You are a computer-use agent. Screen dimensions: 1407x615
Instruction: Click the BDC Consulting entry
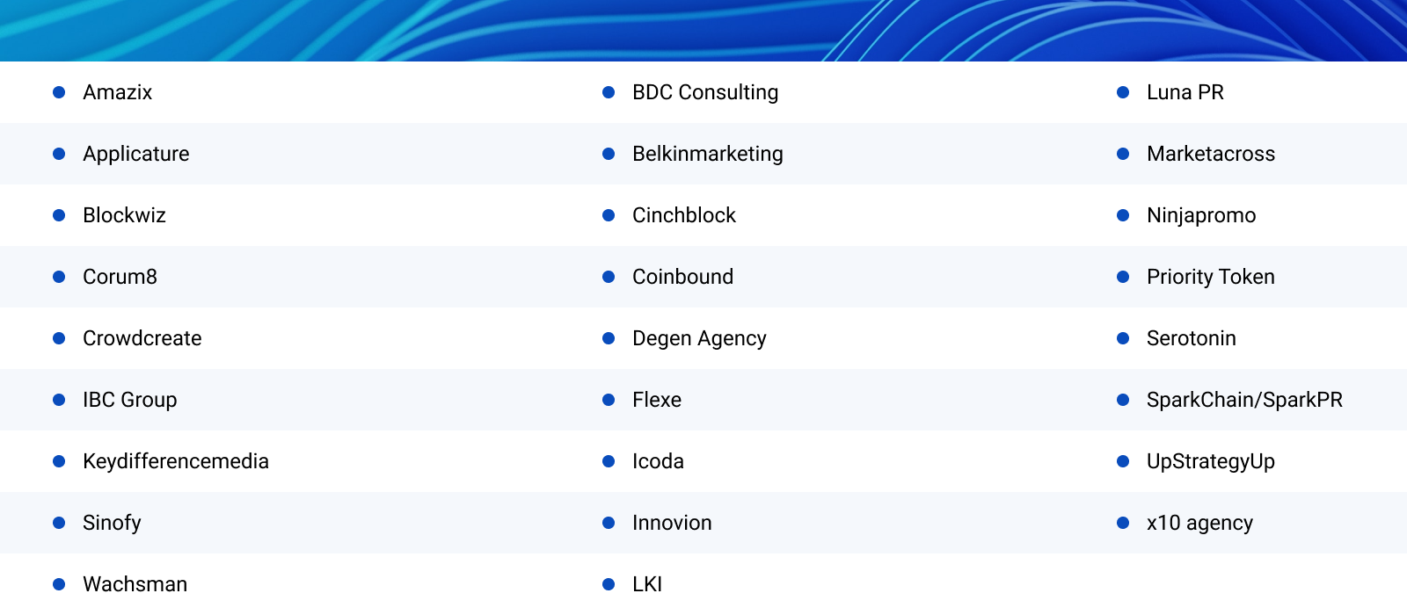[x=704, y=92]
